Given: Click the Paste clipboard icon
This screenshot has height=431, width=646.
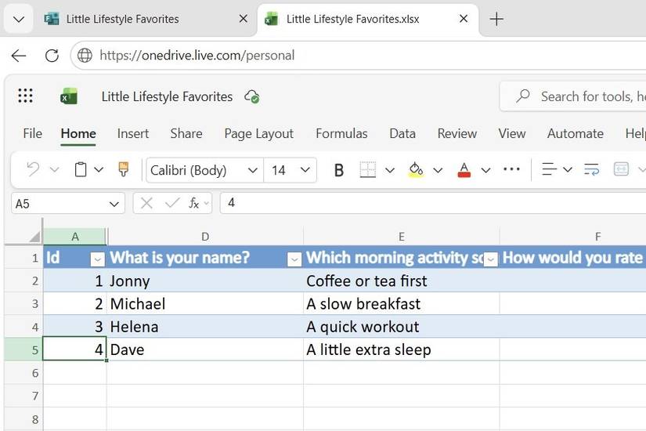Looking at the screenshot, I should tap(81, 169).
